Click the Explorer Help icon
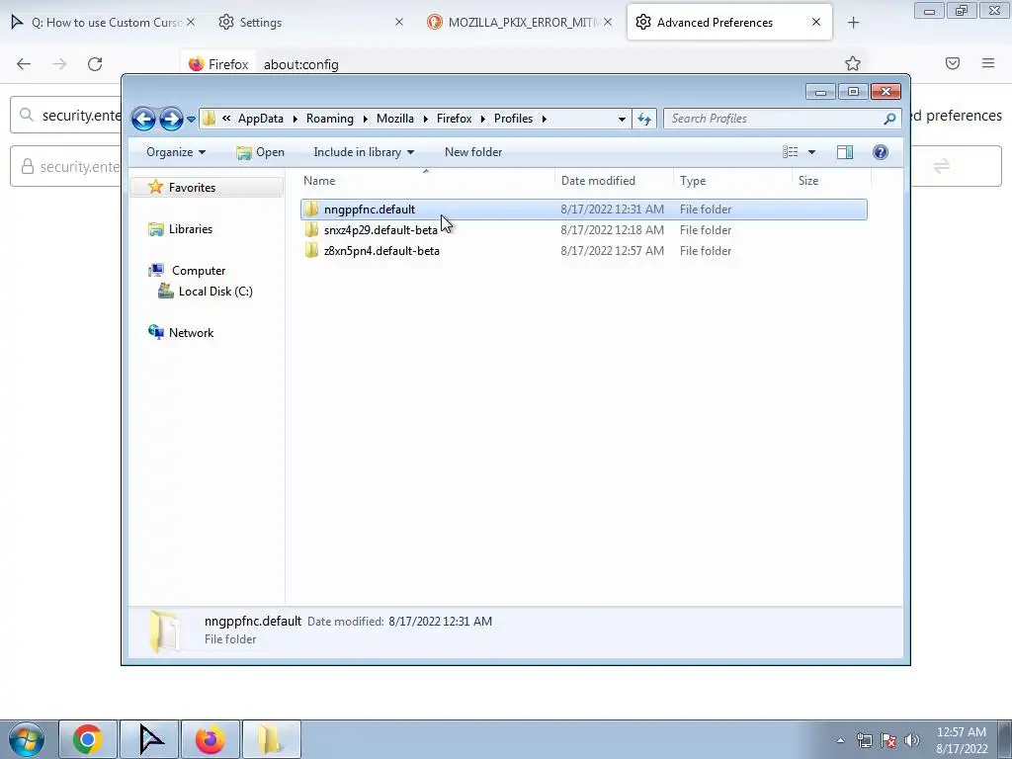 pyautogui.click(x=880, y=152)
